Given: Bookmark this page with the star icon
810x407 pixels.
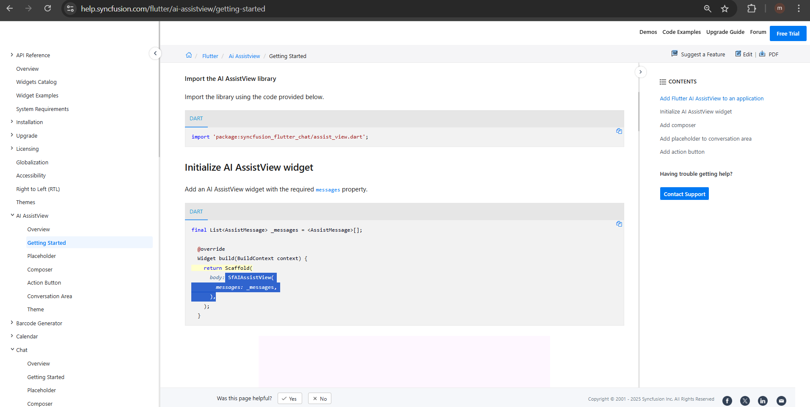Looking at the screenshot, I should [725, 8].
